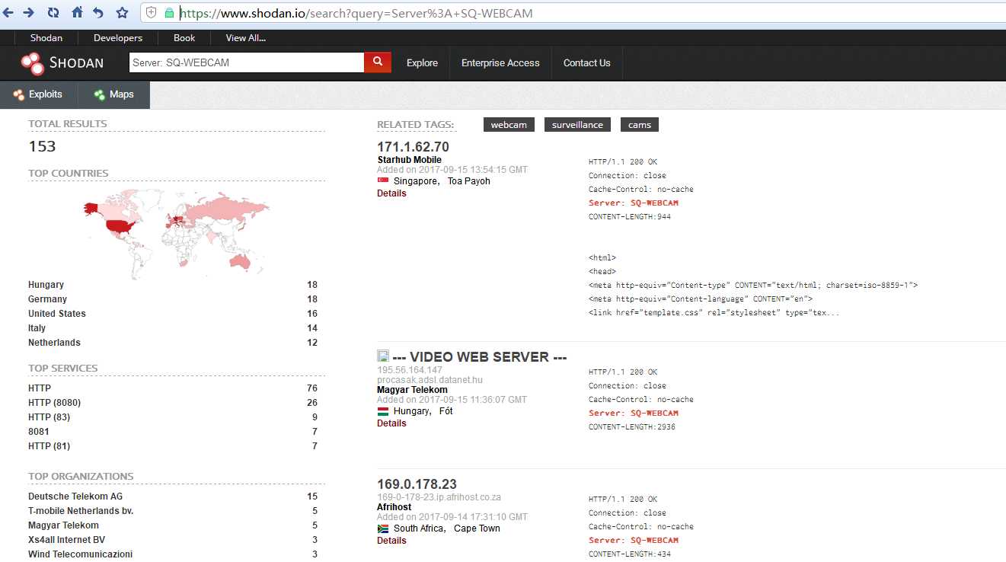Filter by country Hungary
The image size is (1006, 562).
coord(173,285)
